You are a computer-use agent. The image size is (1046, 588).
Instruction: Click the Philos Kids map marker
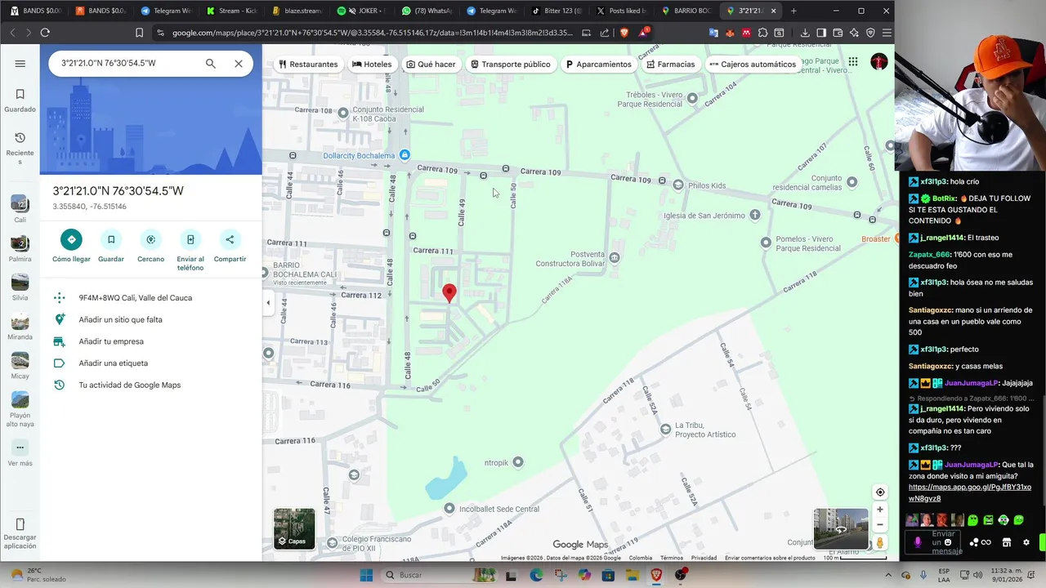click(677, 185)
